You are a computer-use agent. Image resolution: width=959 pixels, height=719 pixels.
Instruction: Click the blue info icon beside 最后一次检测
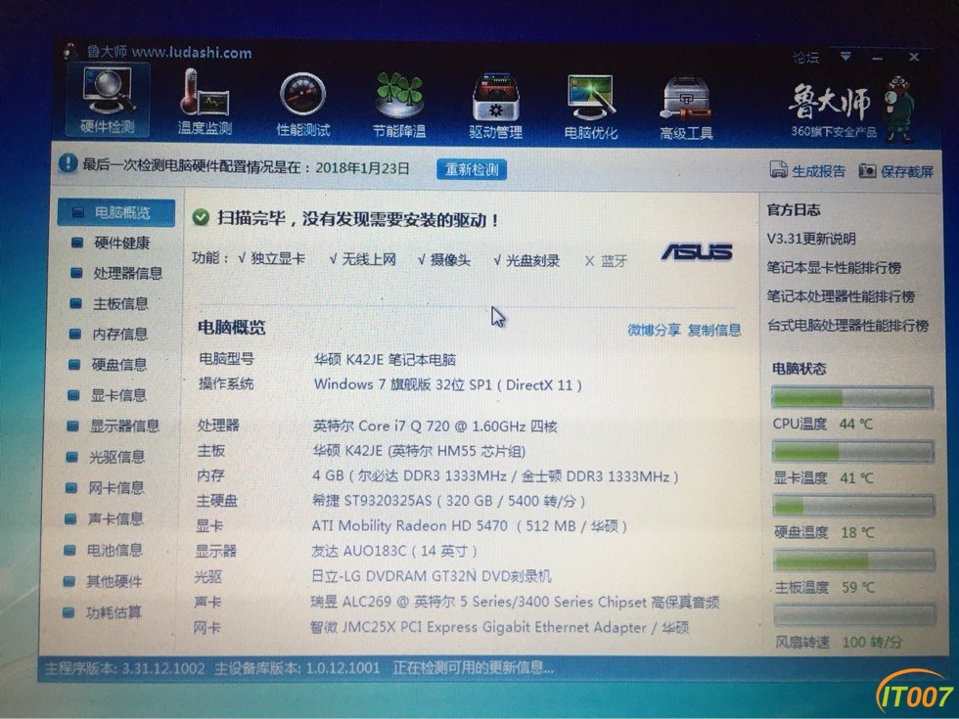[68, 164]
